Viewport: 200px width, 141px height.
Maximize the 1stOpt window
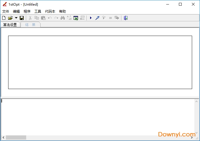coord(180,4)
